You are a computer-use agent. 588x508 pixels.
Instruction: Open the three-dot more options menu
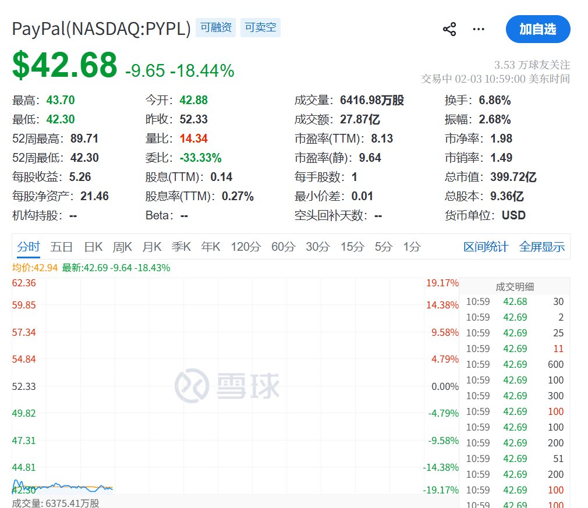479,30
